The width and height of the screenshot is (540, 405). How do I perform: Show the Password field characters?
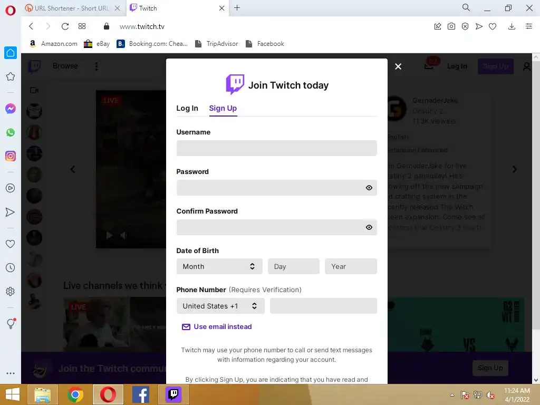pos(369,188)
